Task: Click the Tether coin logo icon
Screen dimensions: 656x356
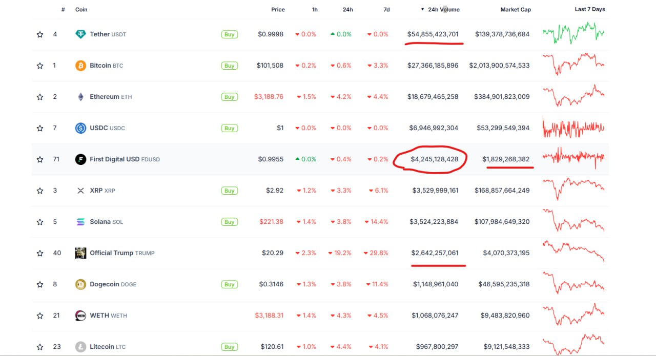Action: tap(80, 34)
